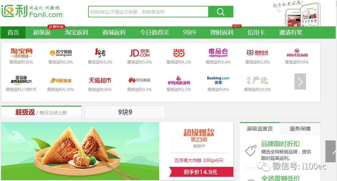The height and width of the screenshot is (181, 337).
Task: Open the 超级返 navigation menu item
Action: [42, 33]
